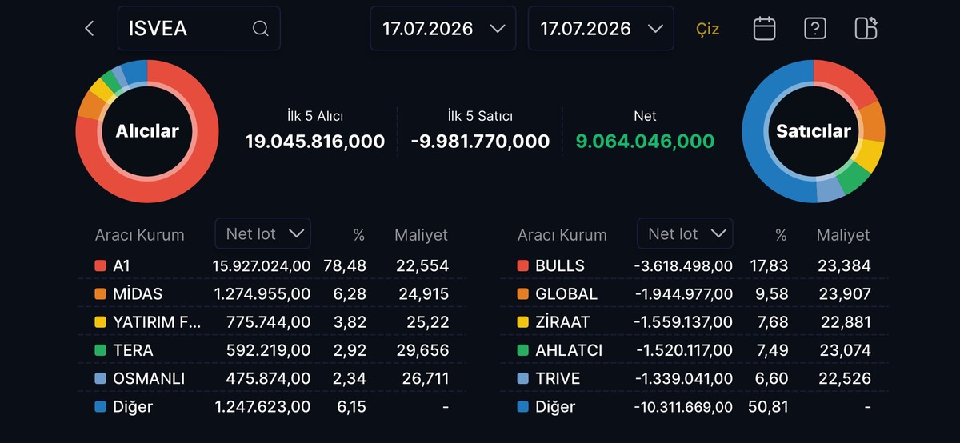Click the layout switch icon

866,28
